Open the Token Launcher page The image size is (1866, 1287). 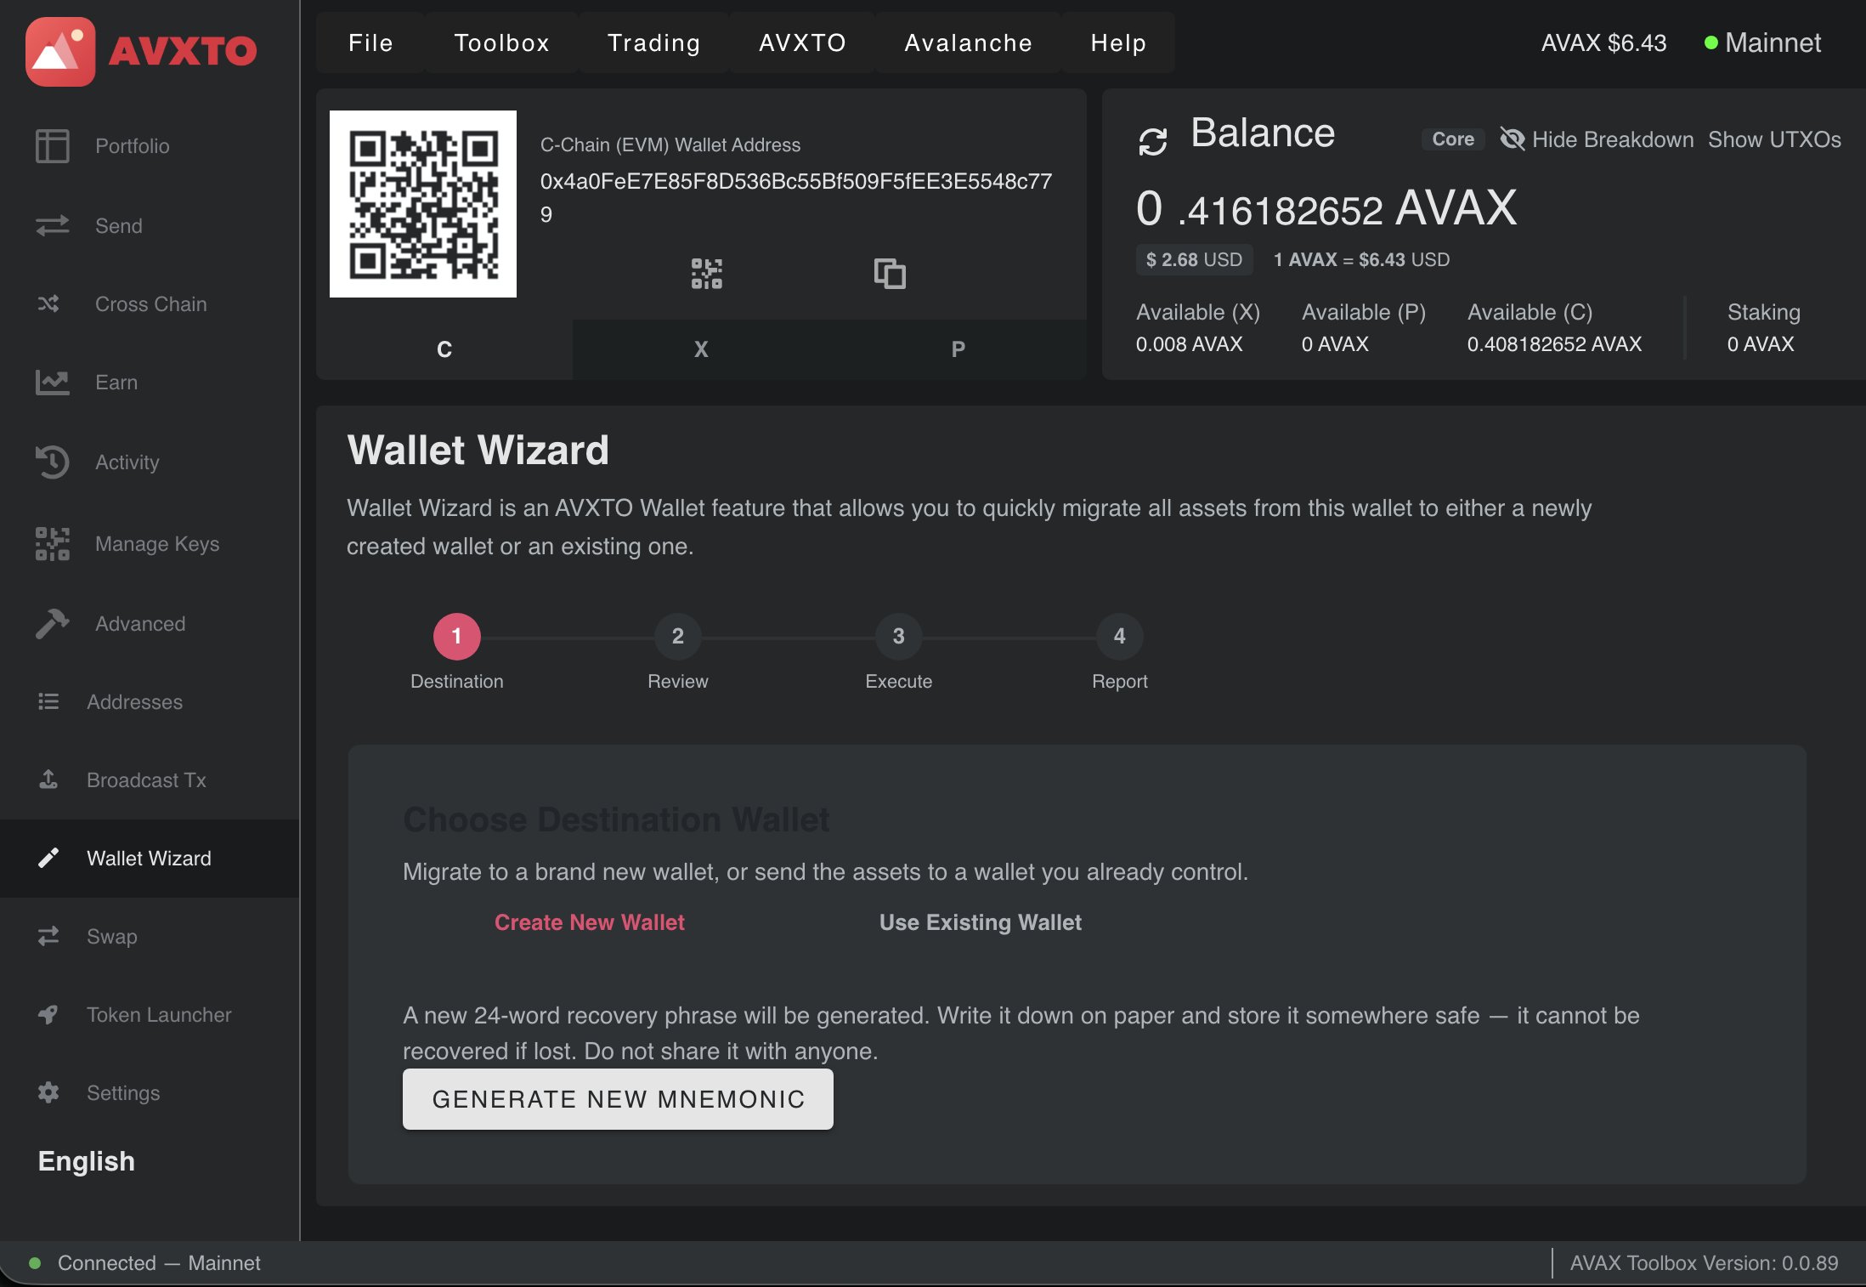159,1014
